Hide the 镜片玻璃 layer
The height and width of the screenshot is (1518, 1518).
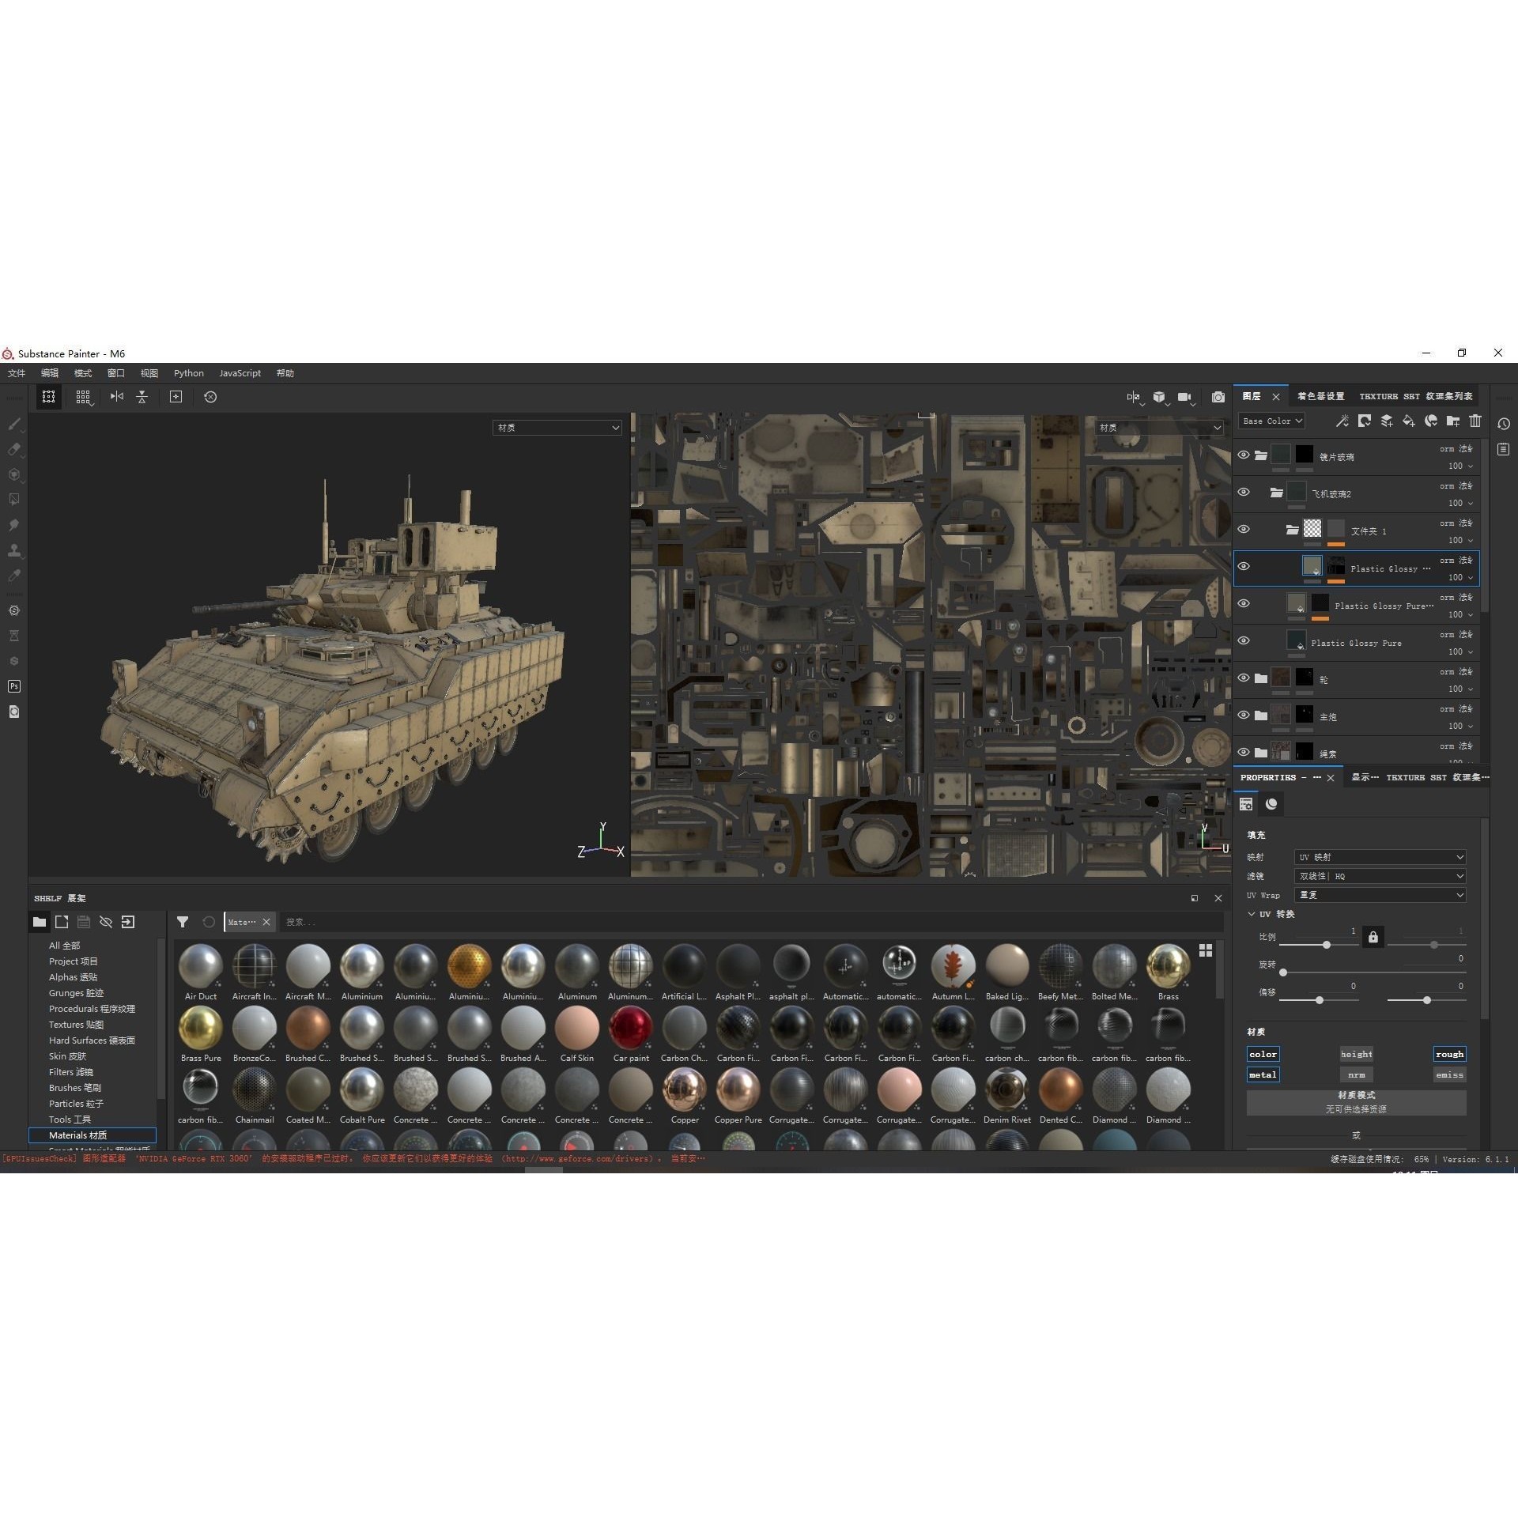click(x=1244, y=455)
